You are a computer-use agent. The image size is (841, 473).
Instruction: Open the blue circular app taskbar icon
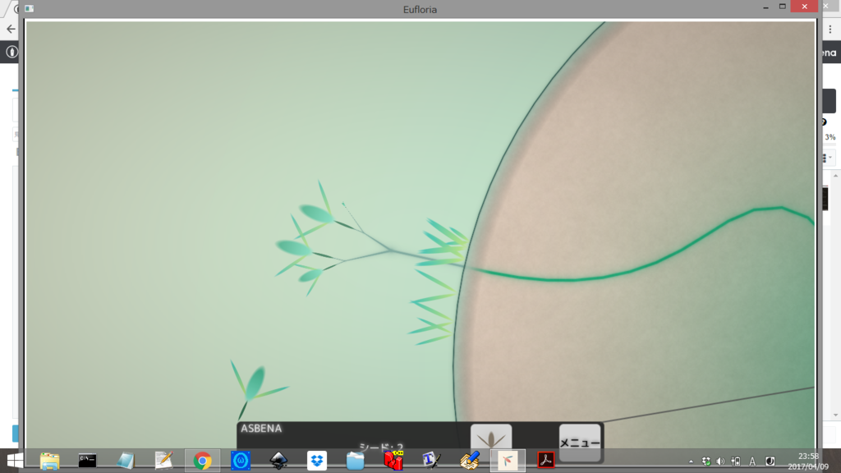point(241,461)
